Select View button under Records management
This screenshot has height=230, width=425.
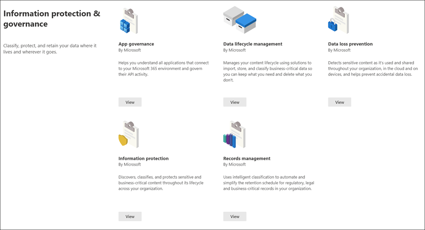click(235, 216)
